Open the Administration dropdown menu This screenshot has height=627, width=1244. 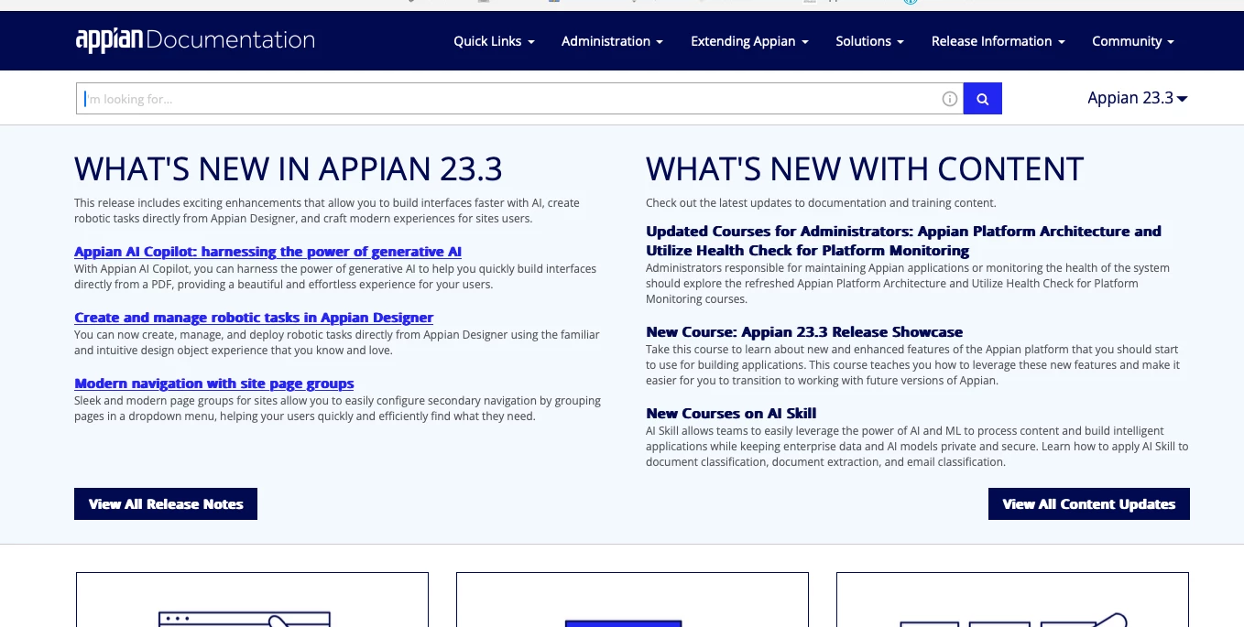(x=612, y=41)
